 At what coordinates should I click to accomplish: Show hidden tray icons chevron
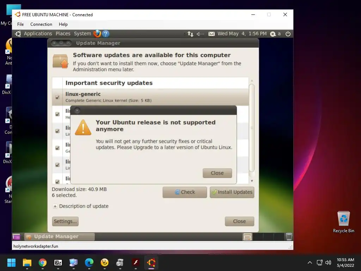[x=310, y=263]
